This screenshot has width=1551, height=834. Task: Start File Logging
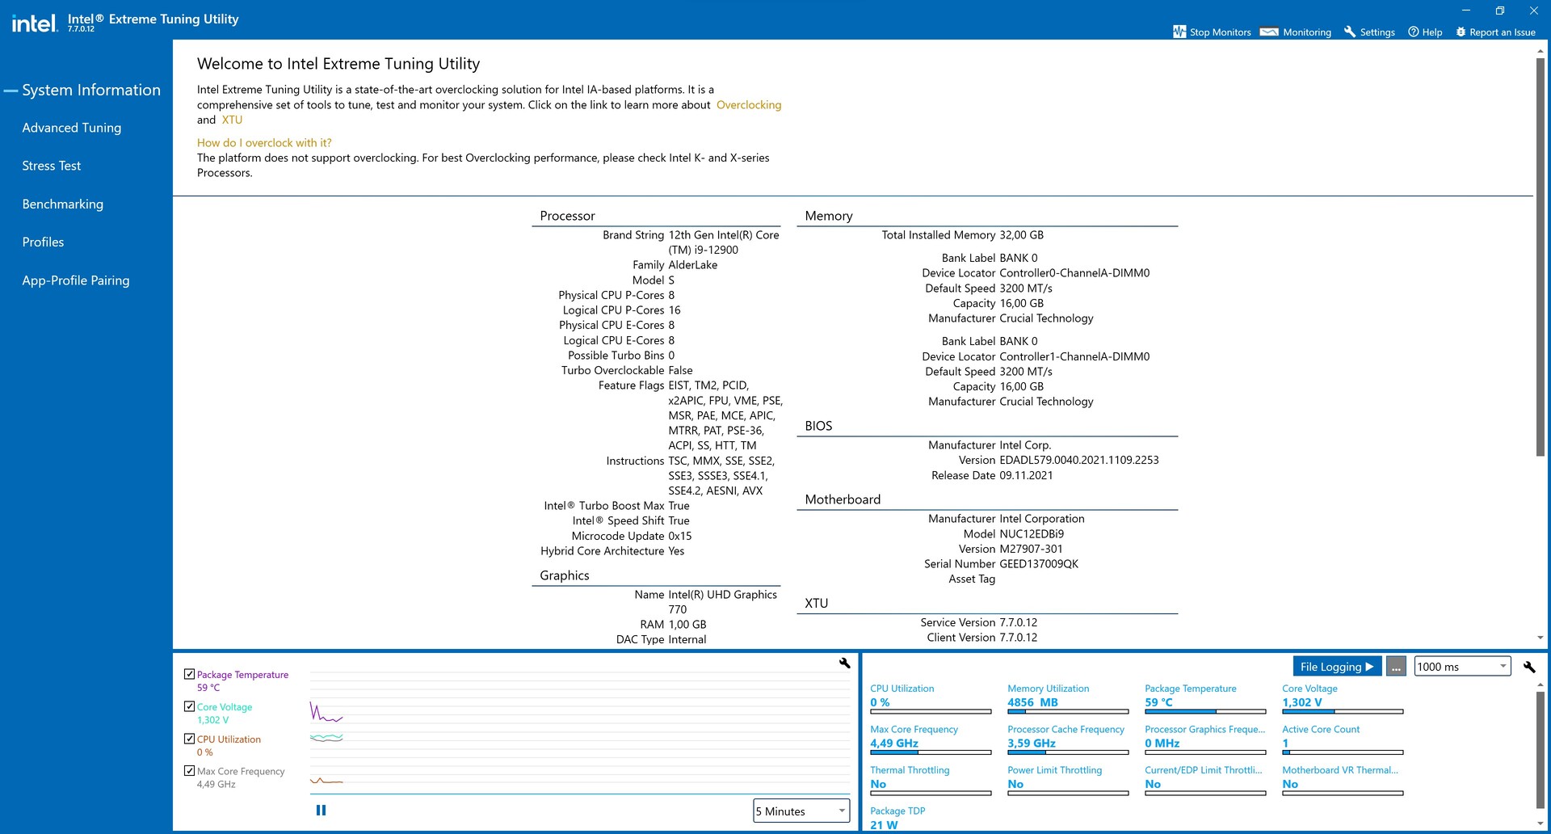point(1337,667)
